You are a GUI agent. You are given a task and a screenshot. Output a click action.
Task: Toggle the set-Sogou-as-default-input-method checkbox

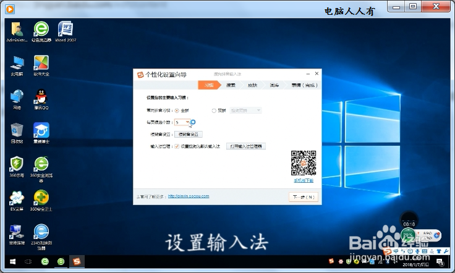coord(177,146)
